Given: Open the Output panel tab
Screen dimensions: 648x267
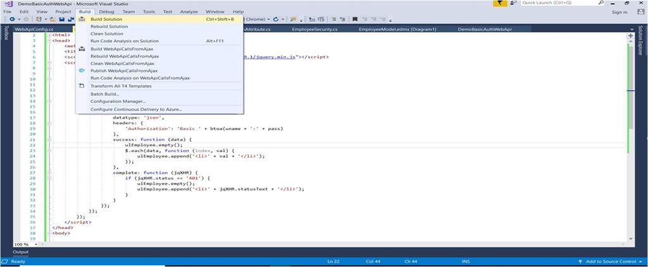Looking at the screenshot, I should click(x=20, y=252).
